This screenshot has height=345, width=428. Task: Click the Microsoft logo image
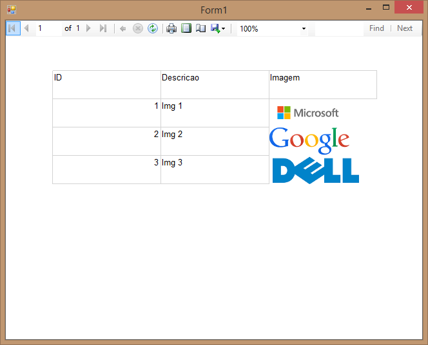tap(308, 113)
